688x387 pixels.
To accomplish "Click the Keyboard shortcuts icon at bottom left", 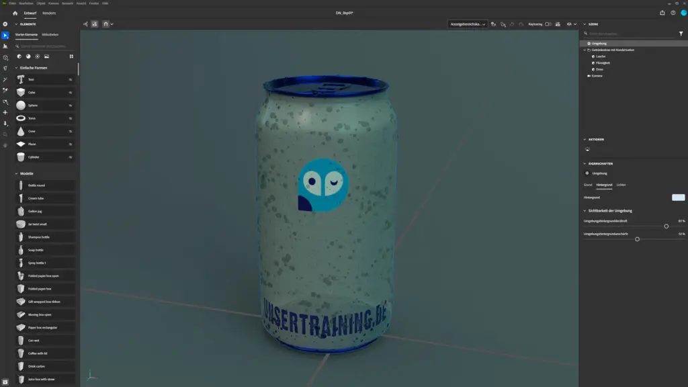I will [5, 382].
